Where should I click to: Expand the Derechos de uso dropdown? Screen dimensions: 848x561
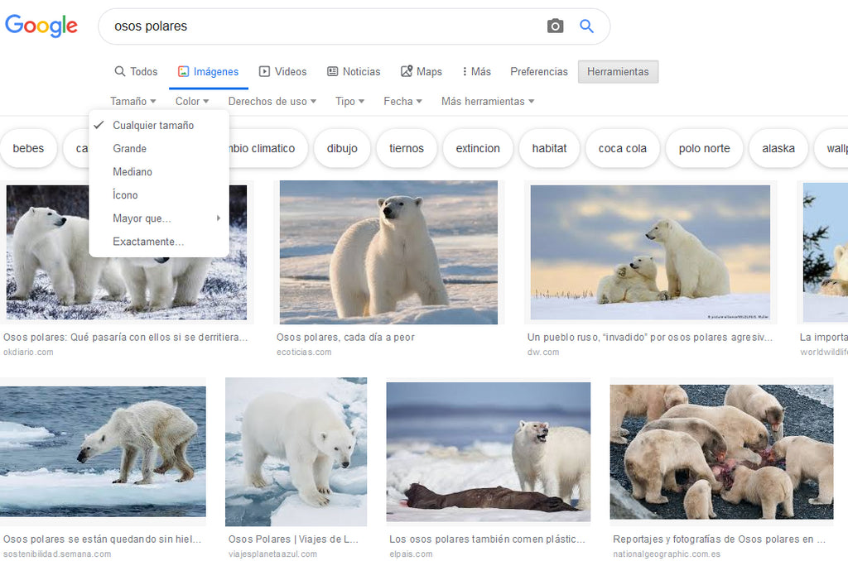pyautogui.click(x=272, y=102)
